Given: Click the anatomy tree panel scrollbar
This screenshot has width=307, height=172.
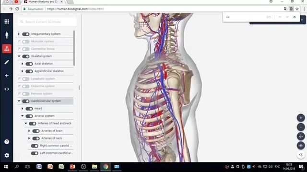Looking at the screenshot, I should click(74, 48).
